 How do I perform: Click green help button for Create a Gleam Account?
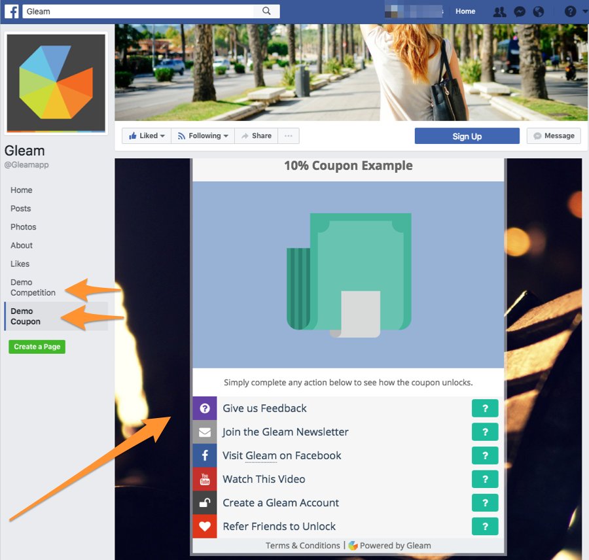pyautogui.click(x=485, y=503)
